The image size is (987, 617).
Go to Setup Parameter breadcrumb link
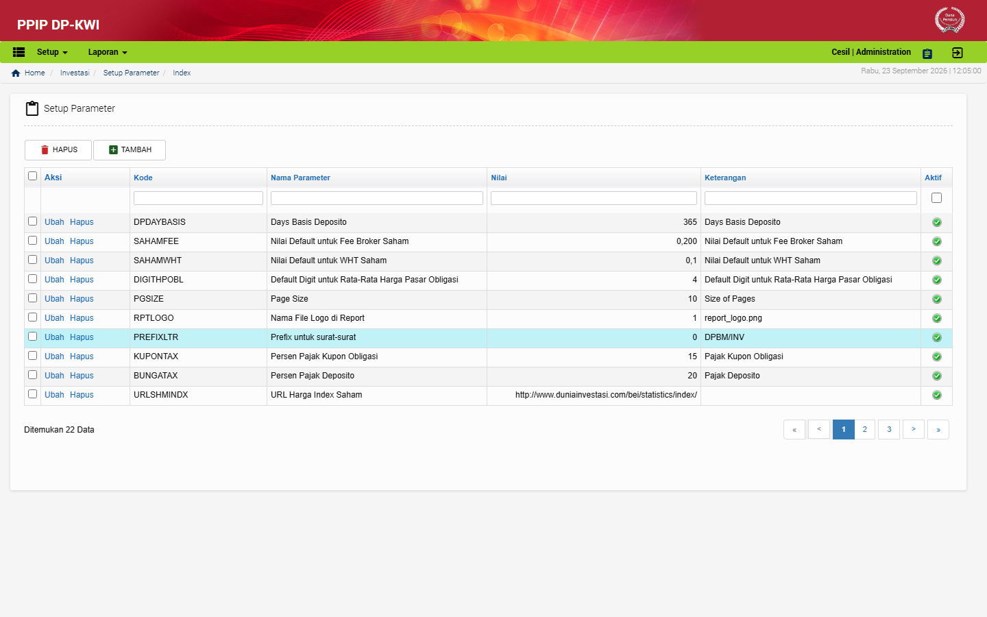[x=132, y=73]
